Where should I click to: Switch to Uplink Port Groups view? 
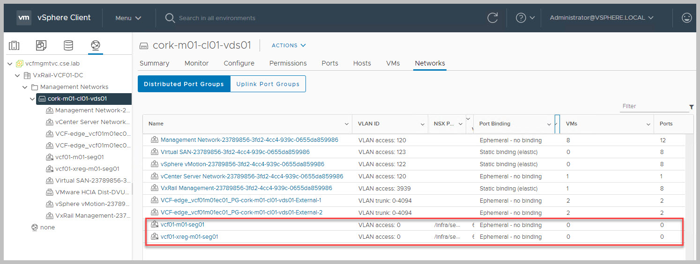(268, 84)
